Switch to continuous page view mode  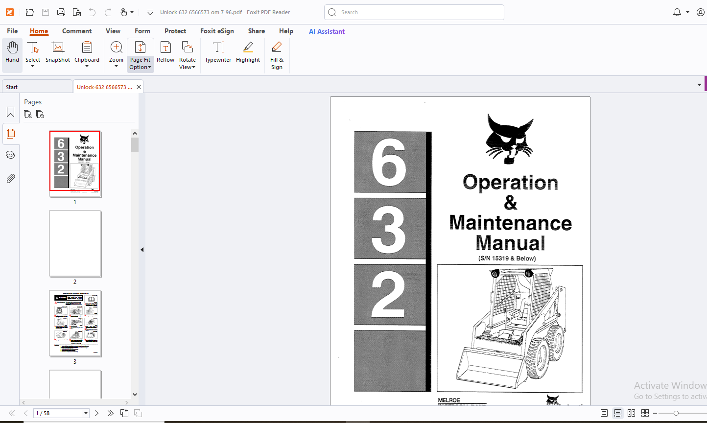[618, 413]
